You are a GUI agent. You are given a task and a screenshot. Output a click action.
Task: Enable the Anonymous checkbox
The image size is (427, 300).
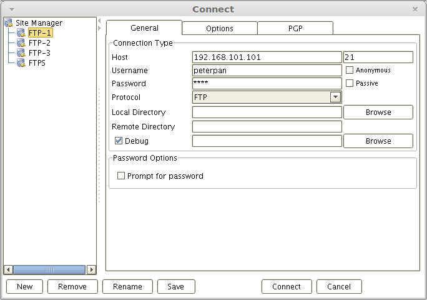tap(350, 70)
